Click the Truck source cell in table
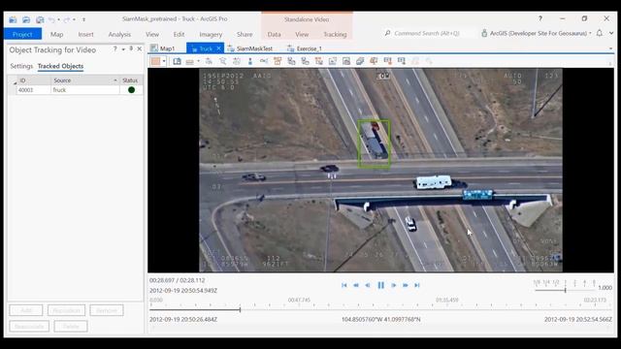This screenshot has width=621, height=349. (x=85, y=90)
